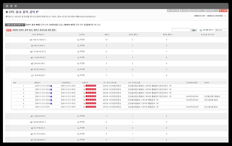Screen dimensions: 232x146
Task: Click the 프린트 print icon button
Action: point(184,11)
